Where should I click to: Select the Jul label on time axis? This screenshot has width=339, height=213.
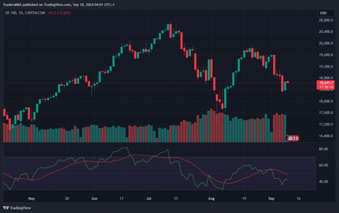tap(149, 199)
